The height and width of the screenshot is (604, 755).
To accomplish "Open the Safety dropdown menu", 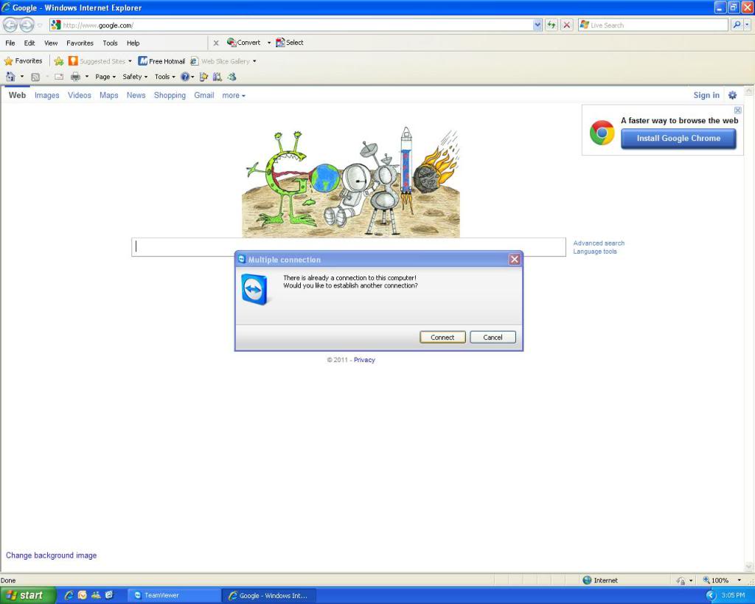I will tap(135, 77).
